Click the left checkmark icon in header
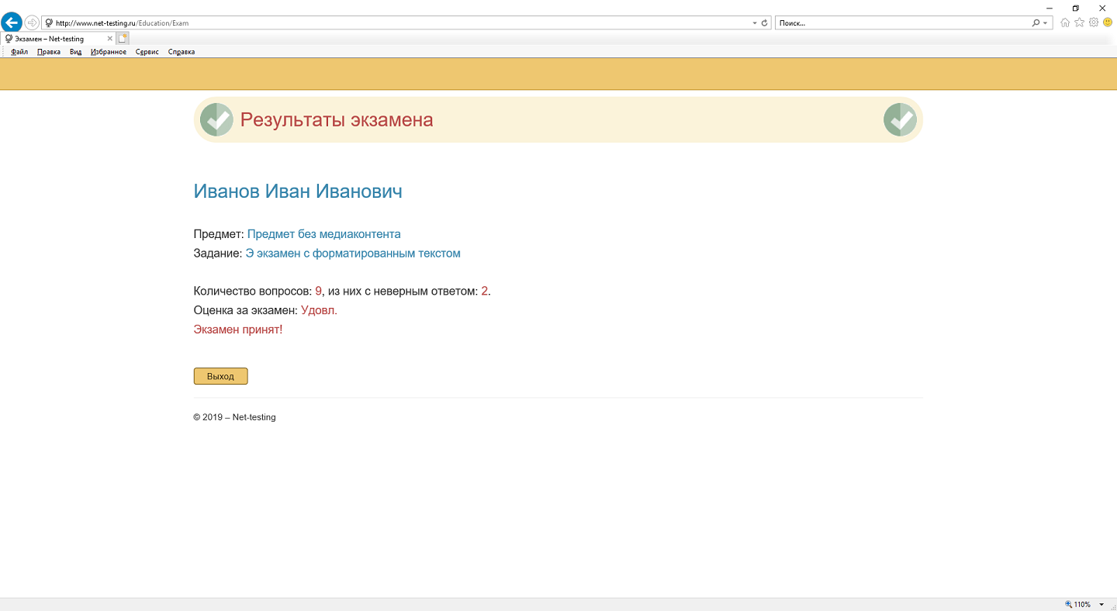 click(216, 119)
